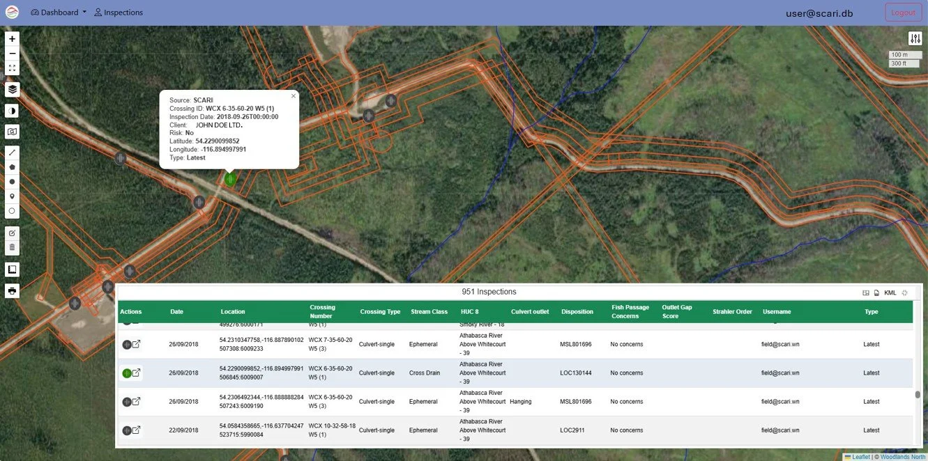928x461 pixels.
Task: Sort by Type column header
Action: point(872,312)
